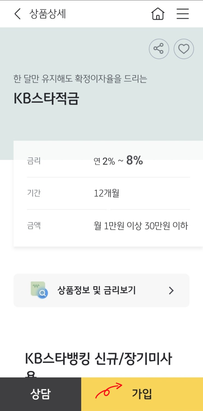
Task: Select the 상품상세 header title
Action: [48, 14]
